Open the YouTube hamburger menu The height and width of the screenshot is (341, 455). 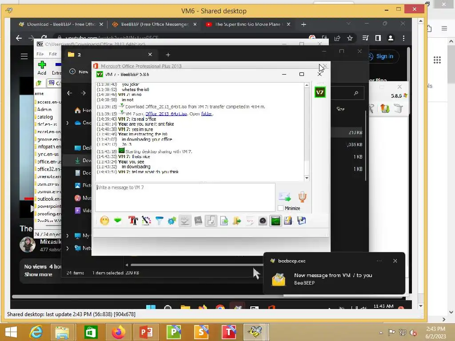point(24,56)
